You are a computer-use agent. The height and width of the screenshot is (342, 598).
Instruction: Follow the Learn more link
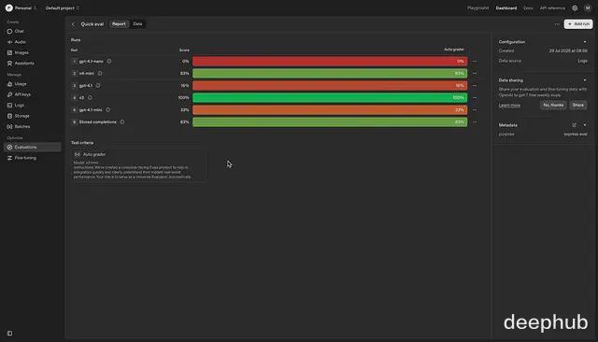[x=509, y=106]
